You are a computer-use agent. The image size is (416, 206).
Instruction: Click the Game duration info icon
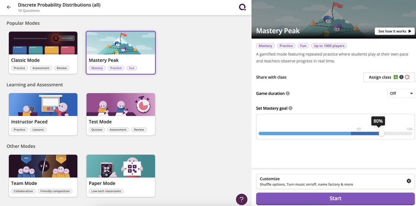(x=288, y=93)
